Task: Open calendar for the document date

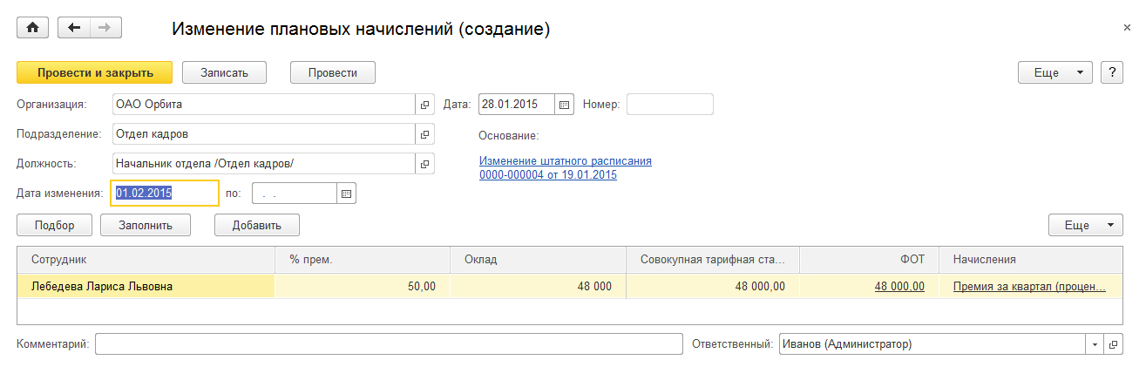Action: [564, 105]
